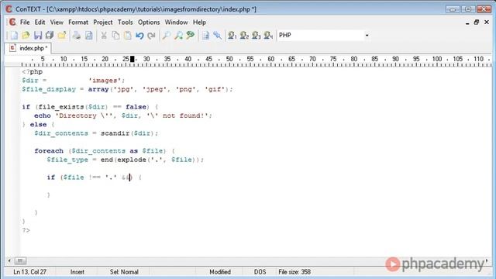Screen dimensions: 496x279
Task: Click the ConTEXT logo icon in menu bar
Action: pos(12,22)
